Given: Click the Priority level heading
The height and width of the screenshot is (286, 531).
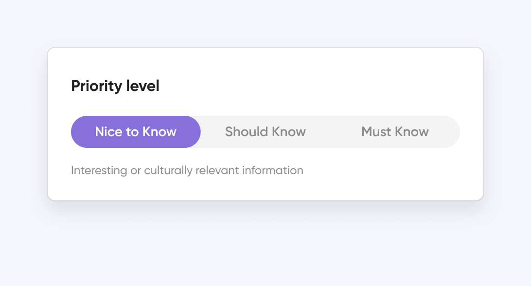Looking at the screenshot, I should click(x=115, y=86).
